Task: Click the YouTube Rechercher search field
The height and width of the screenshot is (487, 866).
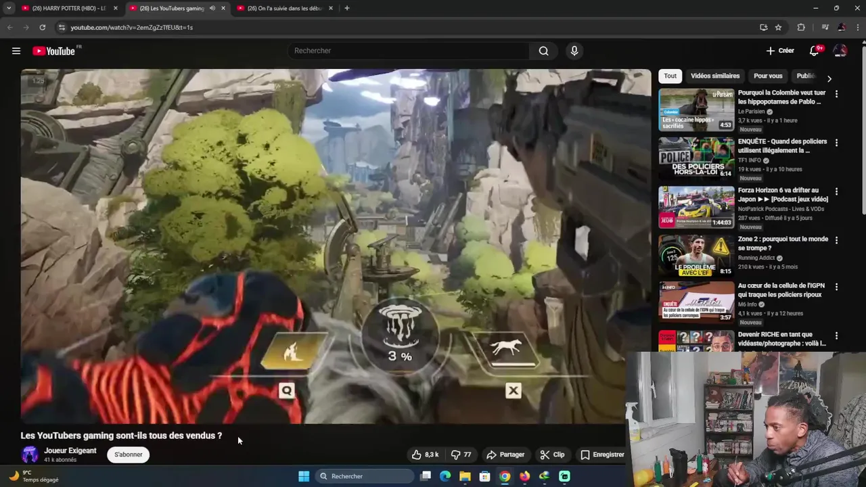Action: coord(409,51)
